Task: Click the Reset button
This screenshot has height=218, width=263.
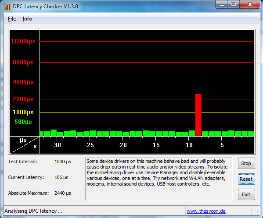Action: pos(246,179)
